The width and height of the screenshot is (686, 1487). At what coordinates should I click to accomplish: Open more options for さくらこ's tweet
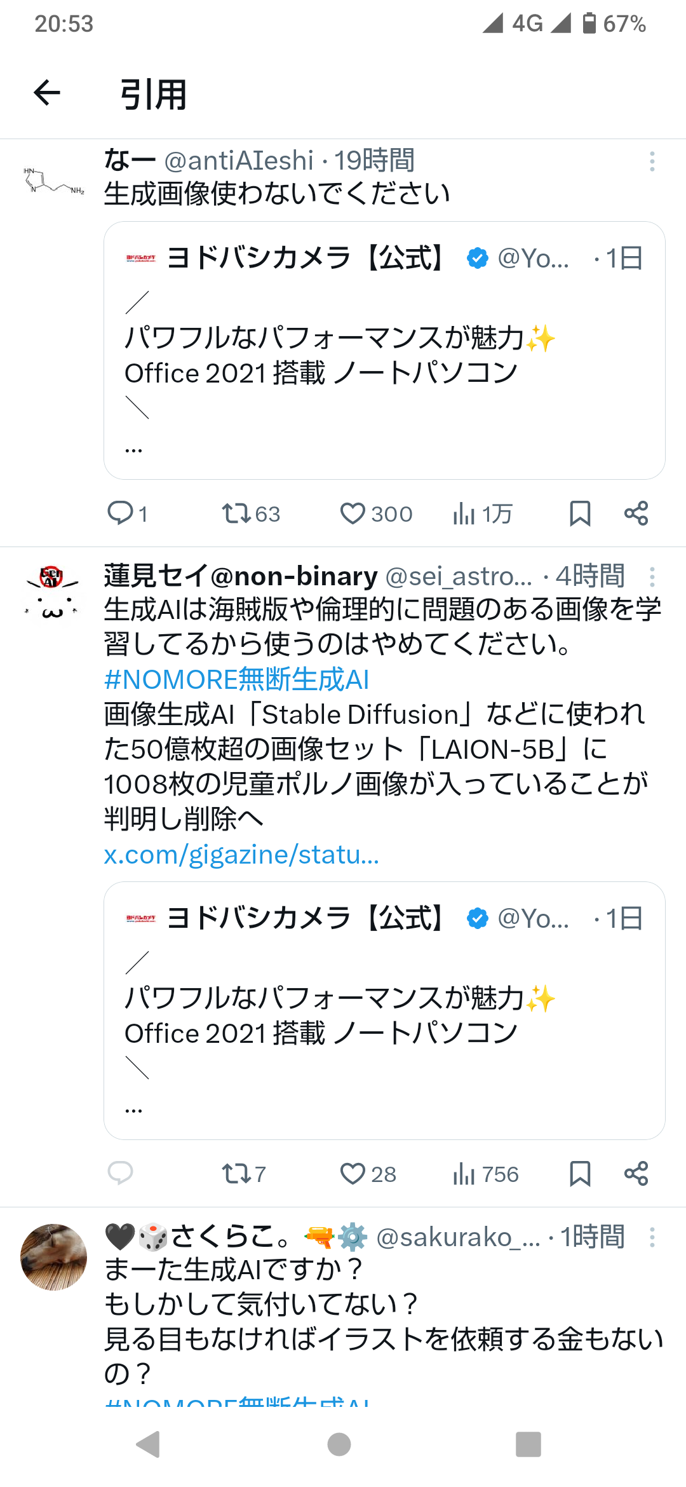point(652,1237)
